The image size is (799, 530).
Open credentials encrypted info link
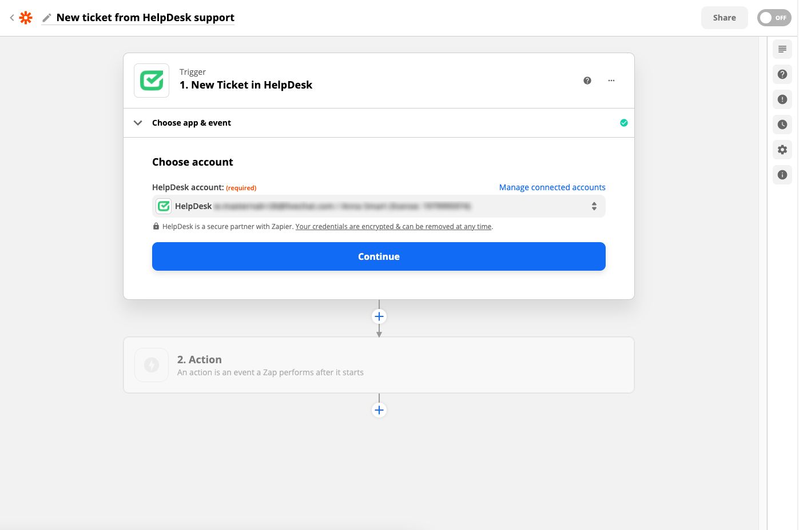pyautogui.click(x=393, y=227)
